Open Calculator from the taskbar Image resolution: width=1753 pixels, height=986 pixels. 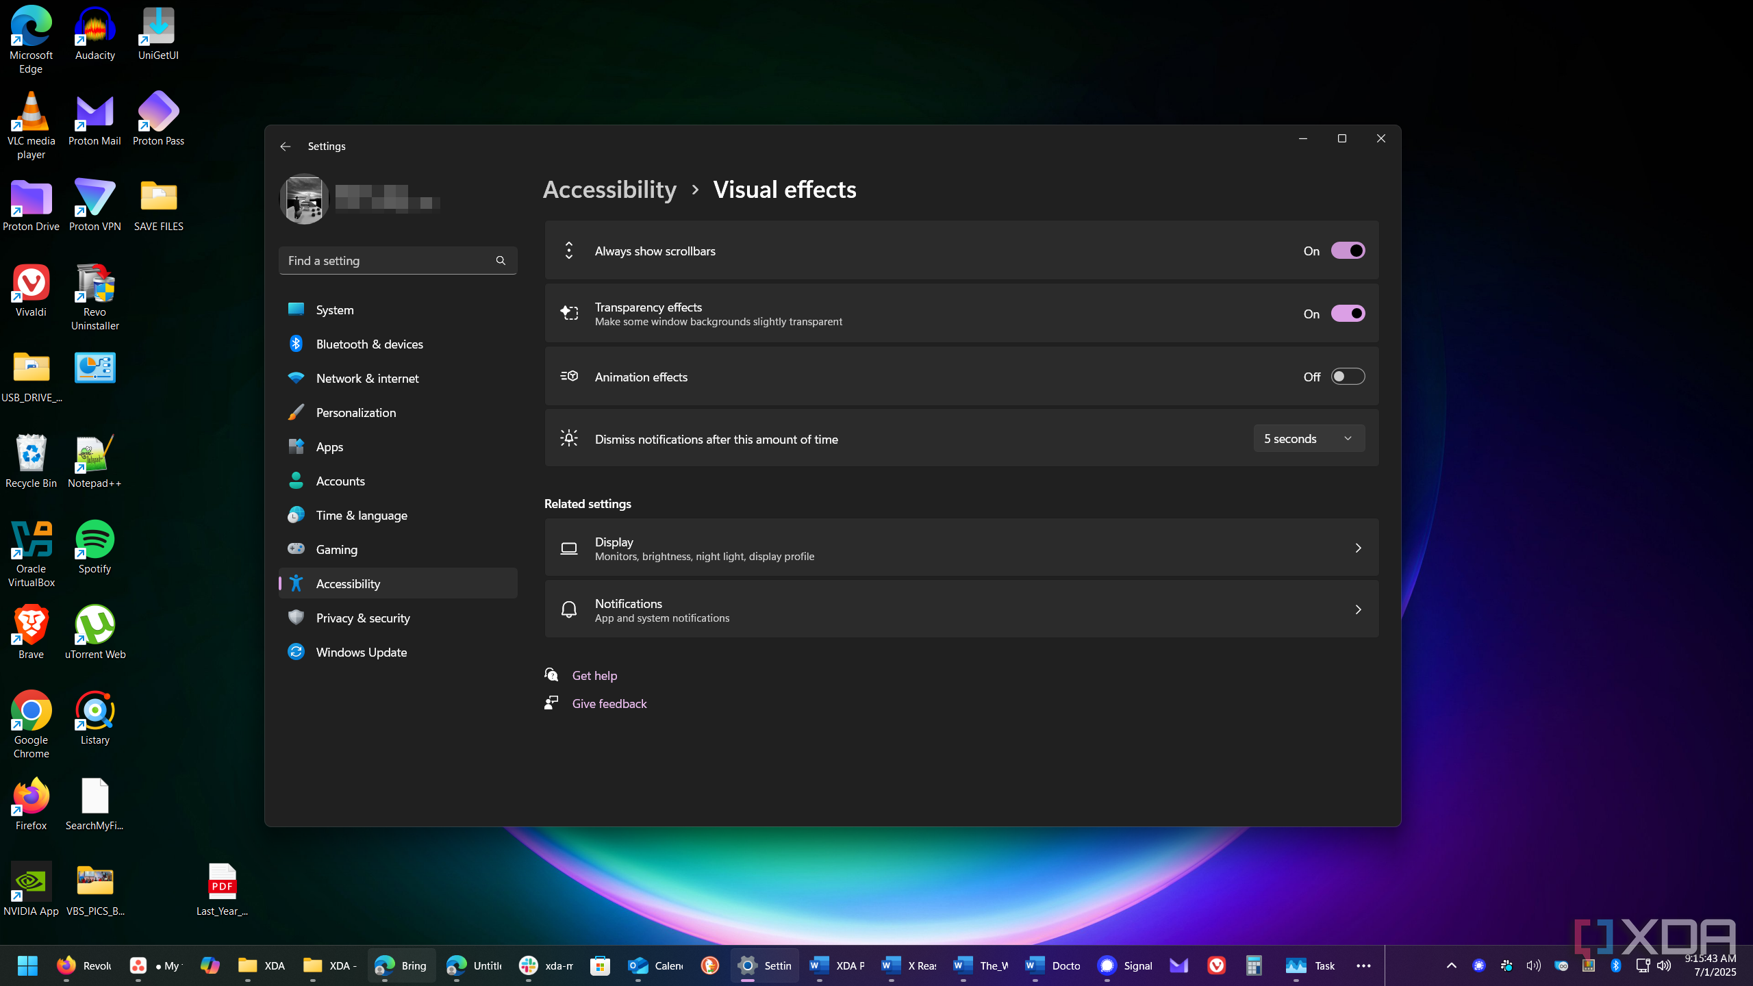[1254, 965]
